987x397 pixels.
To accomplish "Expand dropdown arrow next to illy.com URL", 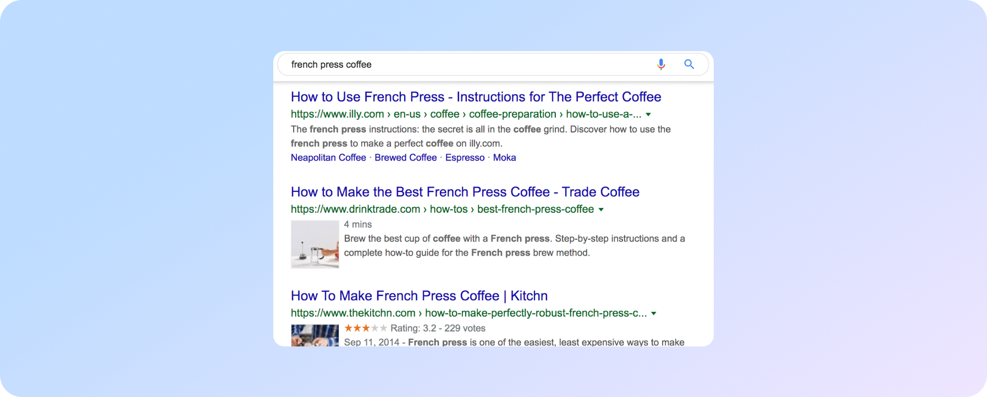I will tap(648, 114).
